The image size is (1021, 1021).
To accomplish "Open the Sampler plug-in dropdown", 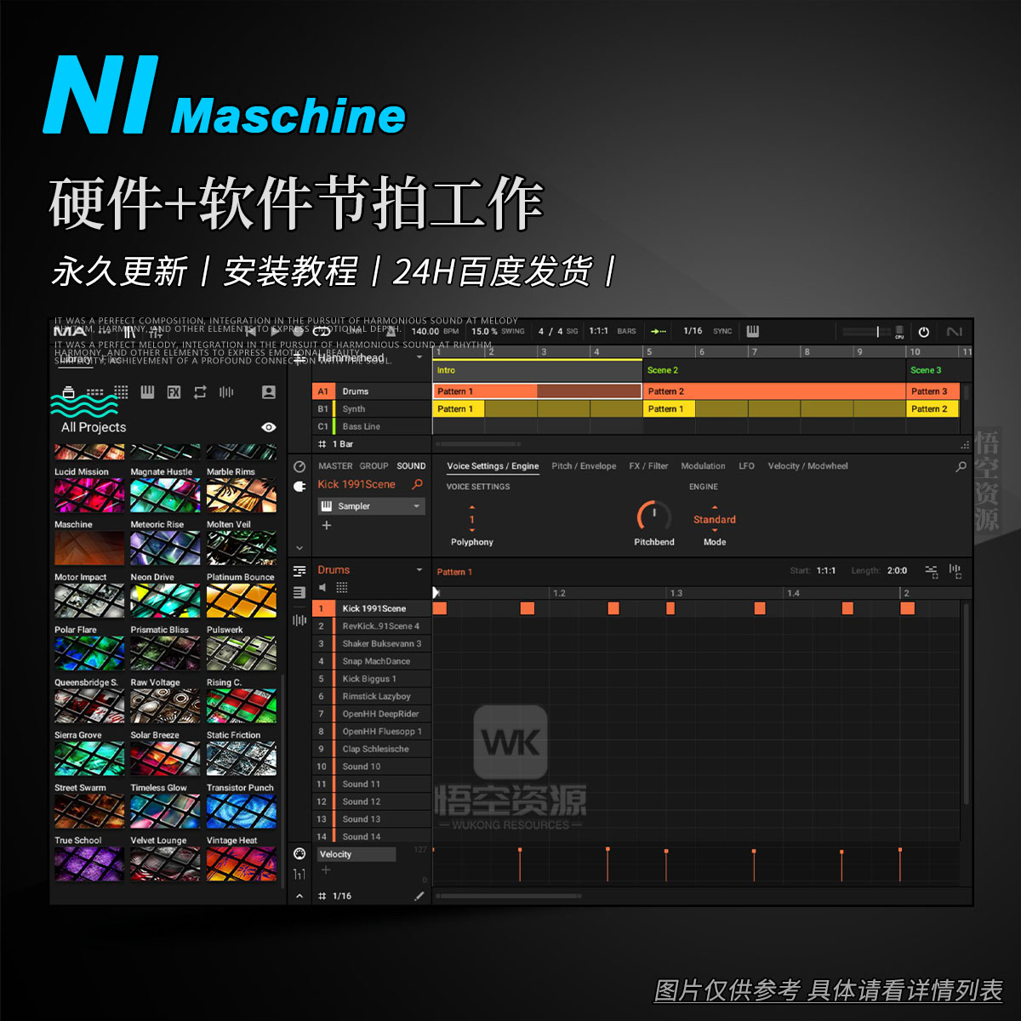I will 371,506.
